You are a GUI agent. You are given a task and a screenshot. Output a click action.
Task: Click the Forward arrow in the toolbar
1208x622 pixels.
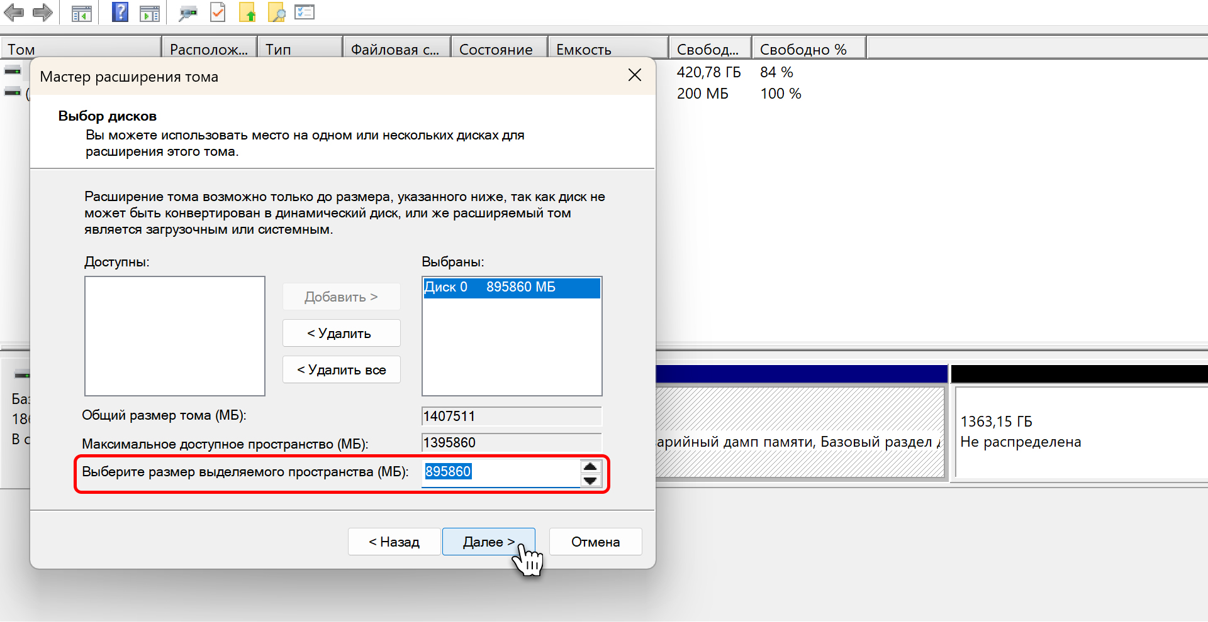[42, 13]
